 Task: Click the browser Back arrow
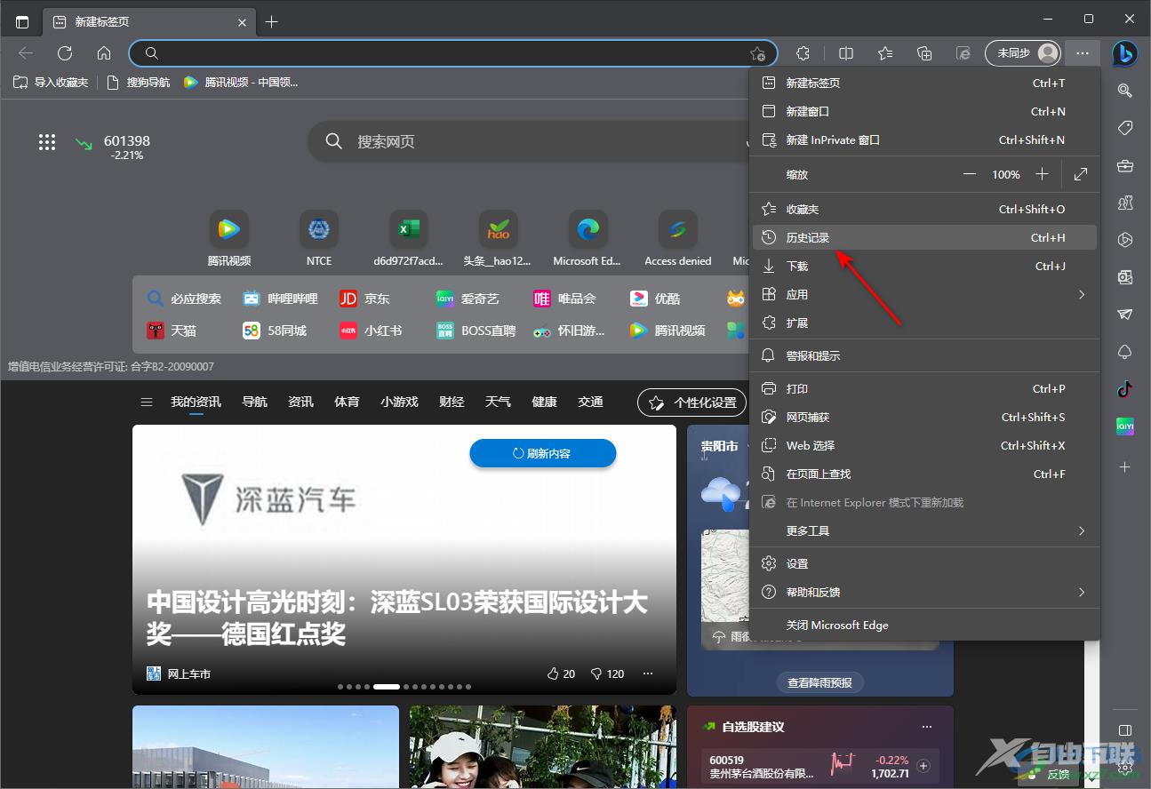click(x=26, y=53)
